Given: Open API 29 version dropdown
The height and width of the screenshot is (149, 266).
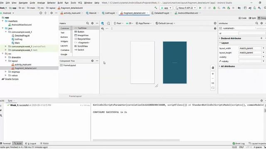Looking at the screenshot, I should click(129, 23).
